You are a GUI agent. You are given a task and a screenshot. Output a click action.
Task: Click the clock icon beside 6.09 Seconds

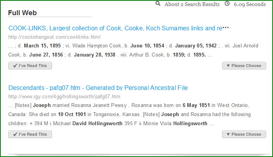point(227,3)
